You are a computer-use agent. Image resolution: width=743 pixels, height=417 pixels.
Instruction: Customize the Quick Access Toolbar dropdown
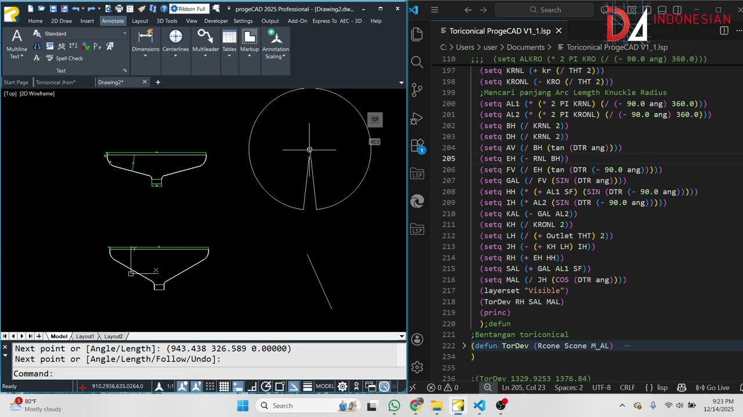(229, 9)
